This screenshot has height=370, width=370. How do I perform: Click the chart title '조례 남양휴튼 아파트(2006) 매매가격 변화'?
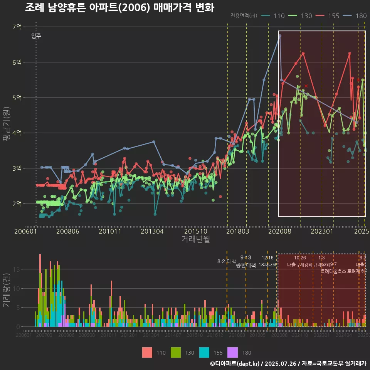[x=119, y=7]
